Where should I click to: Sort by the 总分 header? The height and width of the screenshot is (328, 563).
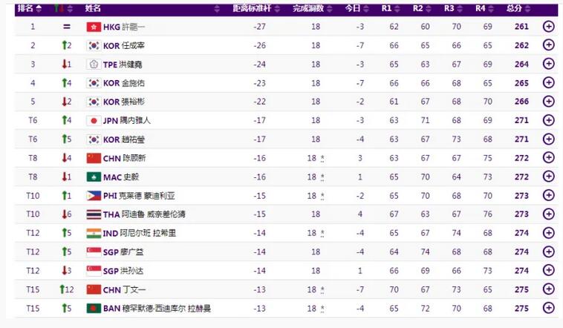[518, 8]
